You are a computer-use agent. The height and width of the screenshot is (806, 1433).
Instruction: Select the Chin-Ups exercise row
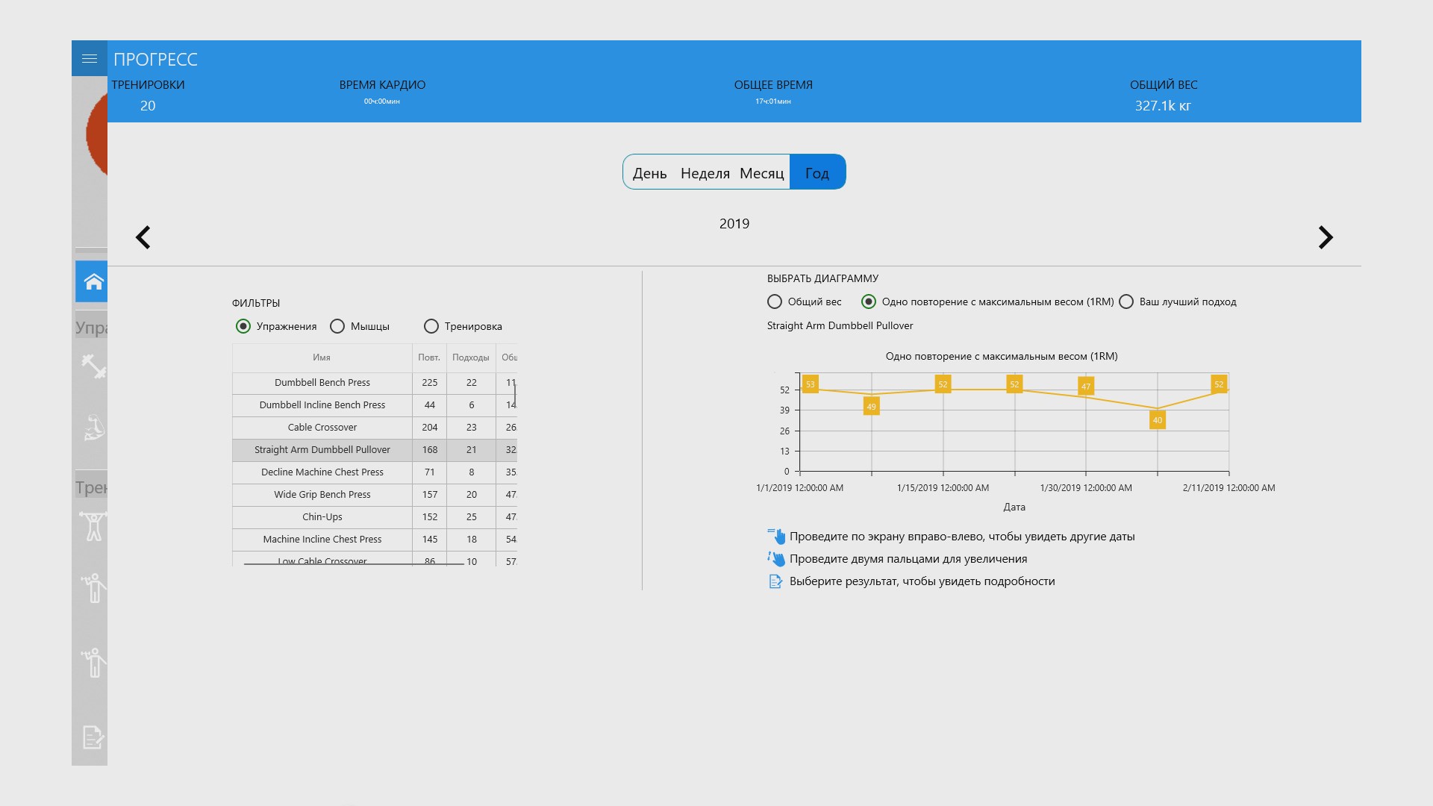click(x=322, y=517)
